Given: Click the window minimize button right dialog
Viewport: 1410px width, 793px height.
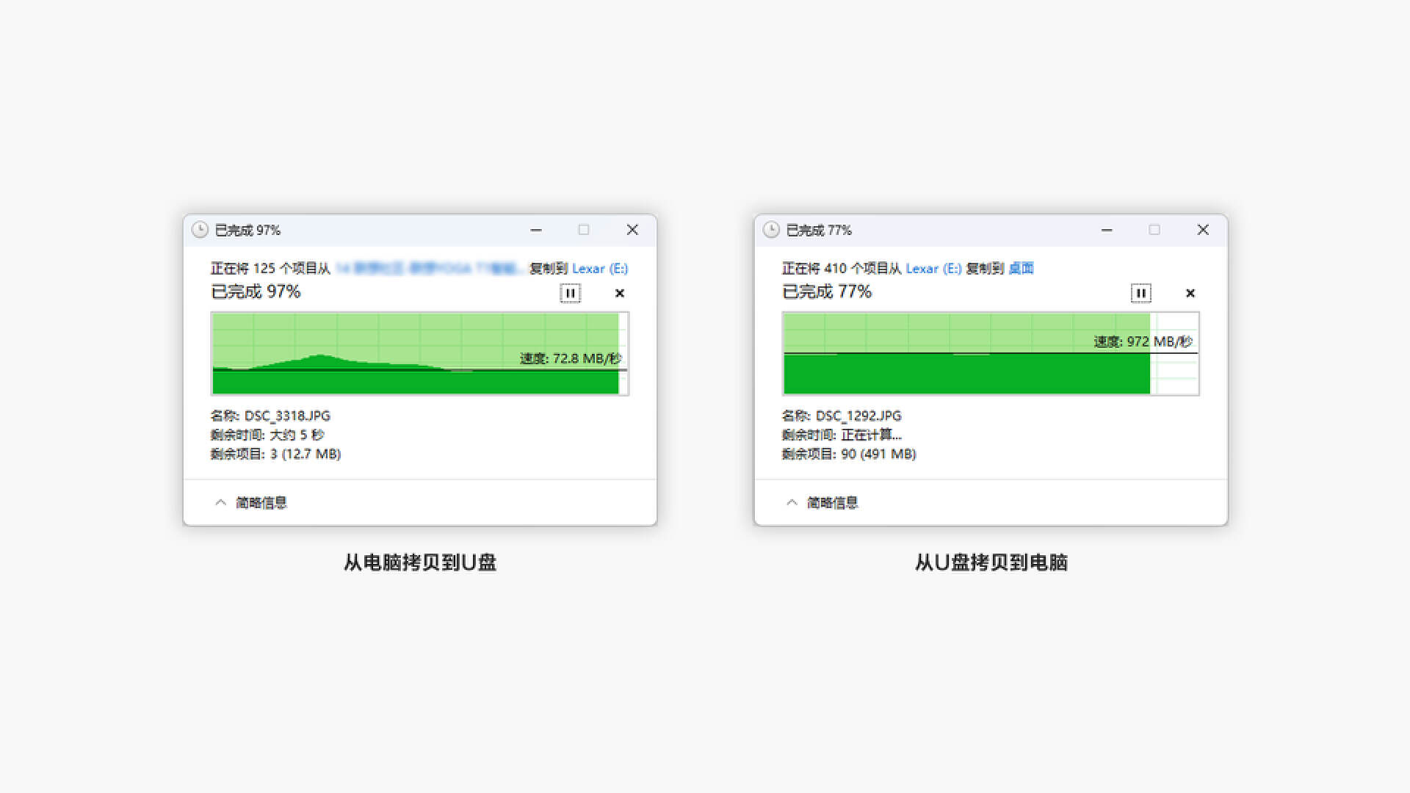Looking at the screenshot, I should [1105, 230].
